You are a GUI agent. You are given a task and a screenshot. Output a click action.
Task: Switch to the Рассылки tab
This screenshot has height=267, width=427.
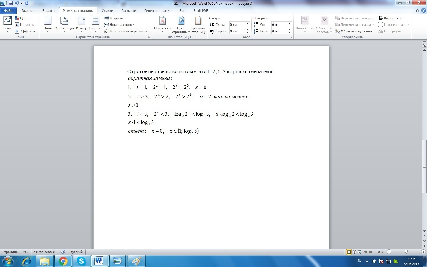point(129,11)
